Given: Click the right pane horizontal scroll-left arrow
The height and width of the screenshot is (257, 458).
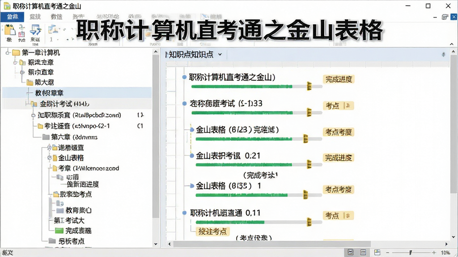Looking at the screenshot, I should (x=170, y=244).
